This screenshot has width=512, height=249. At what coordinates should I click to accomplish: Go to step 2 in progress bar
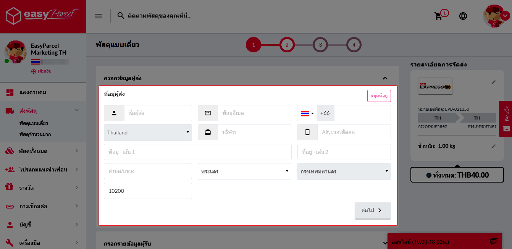287,45
